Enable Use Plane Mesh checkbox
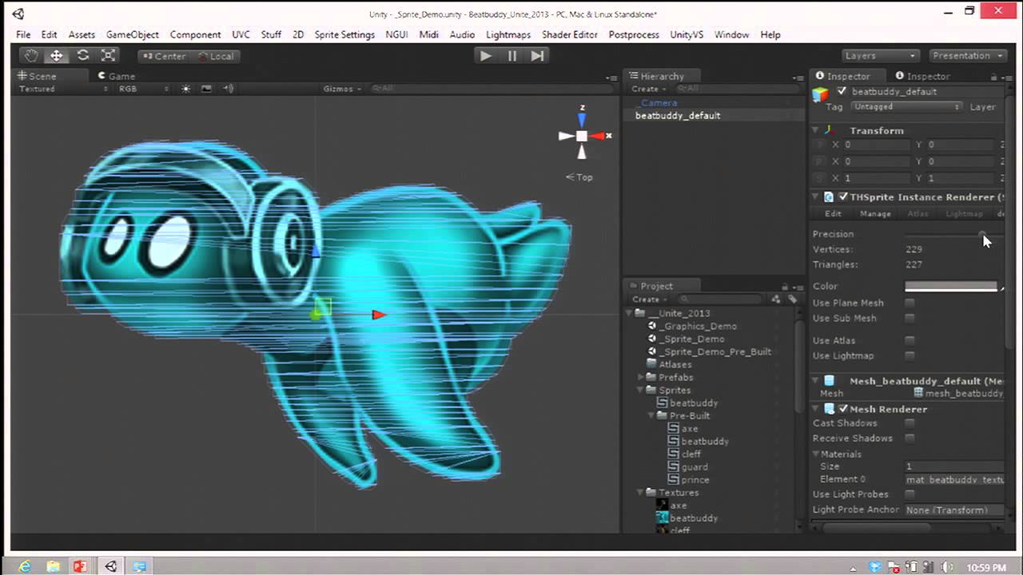This screenshot has width=1023, height=575. coord(910,303)
